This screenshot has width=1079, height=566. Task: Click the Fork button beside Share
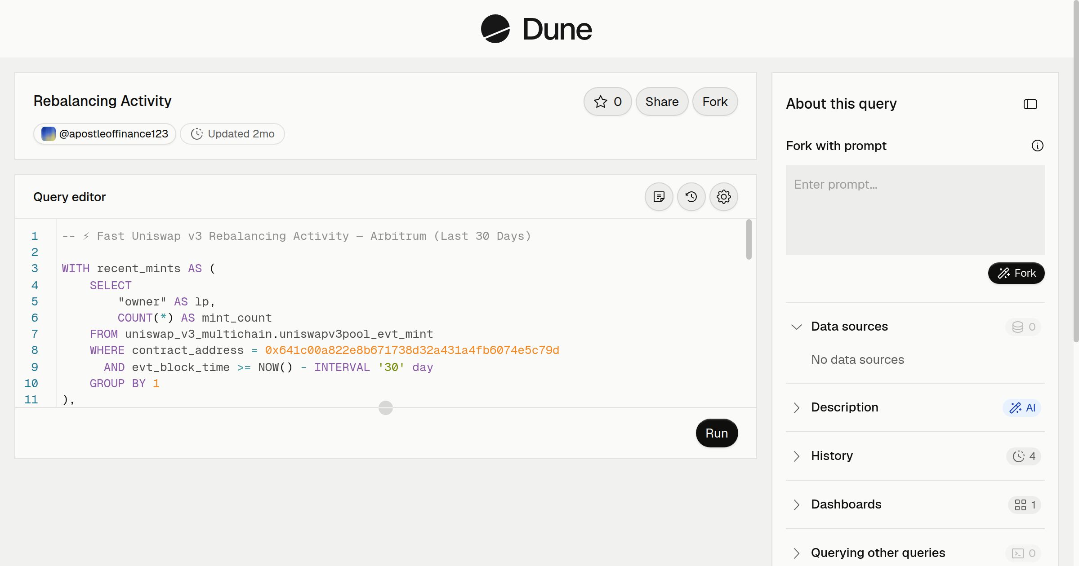[715, 102]
